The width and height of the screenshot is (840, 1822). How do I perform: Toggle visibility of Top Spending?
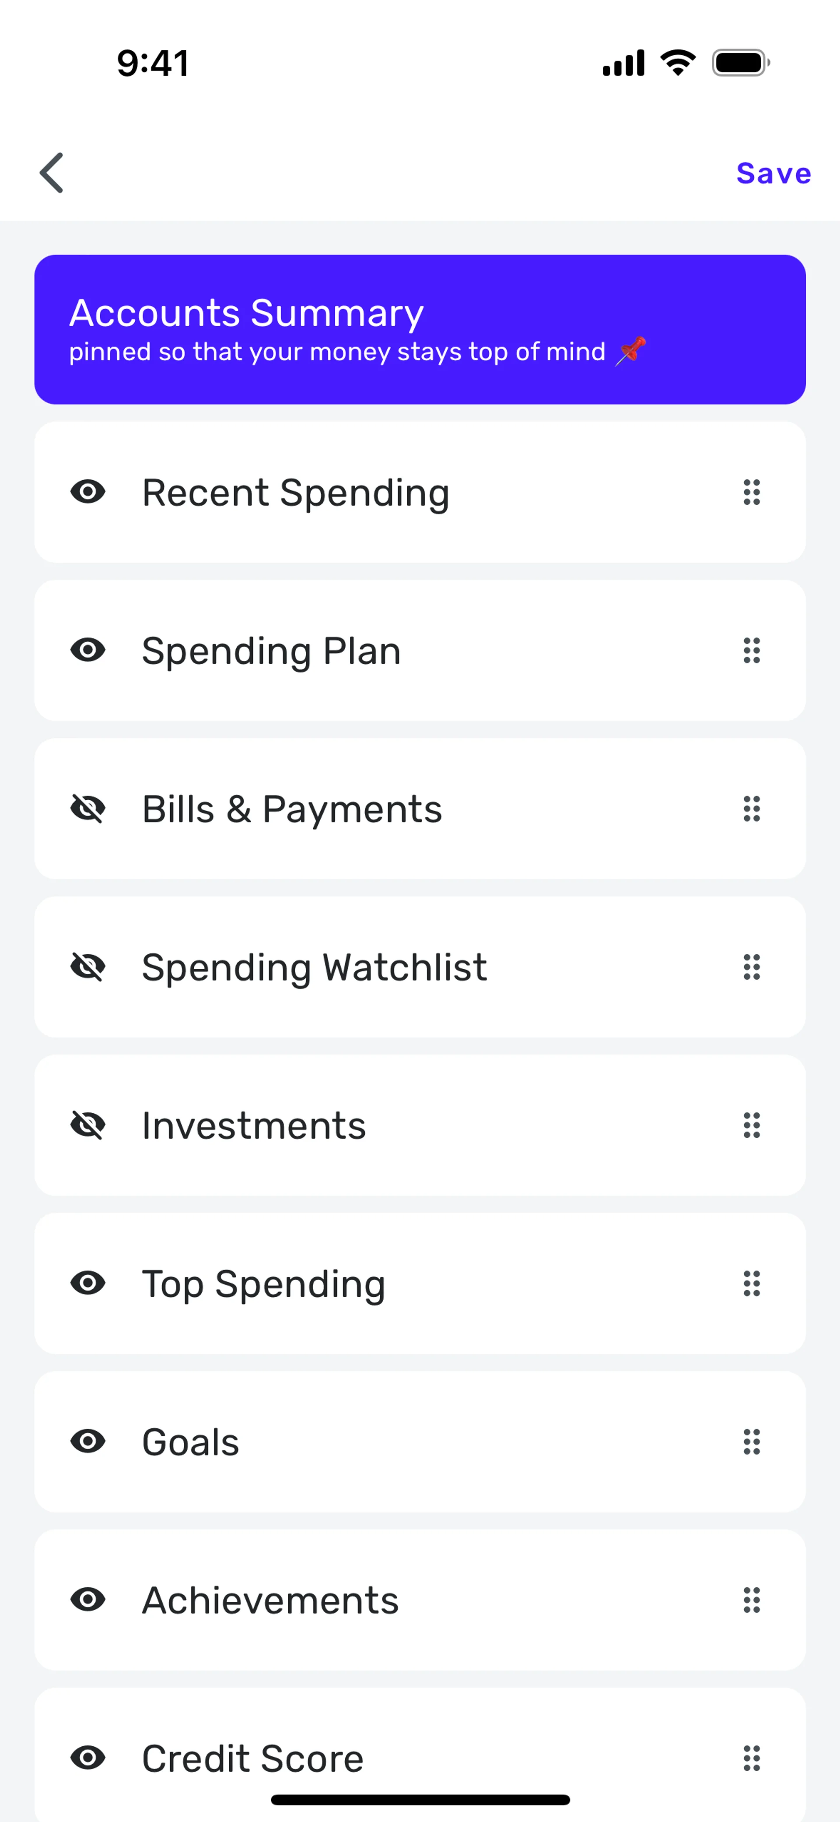click(x=87, y=1283)
